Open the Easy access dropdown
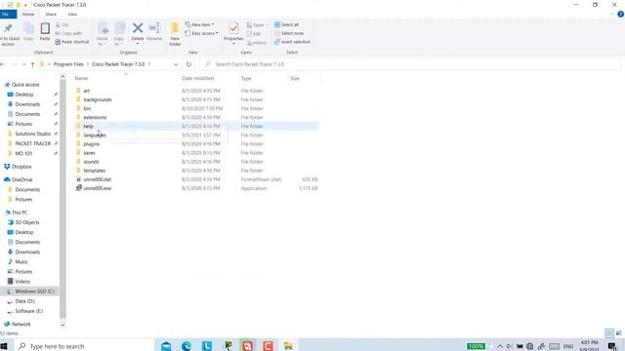Image resolution: width=625 pixels, height=351 pixels. (202, 33)
